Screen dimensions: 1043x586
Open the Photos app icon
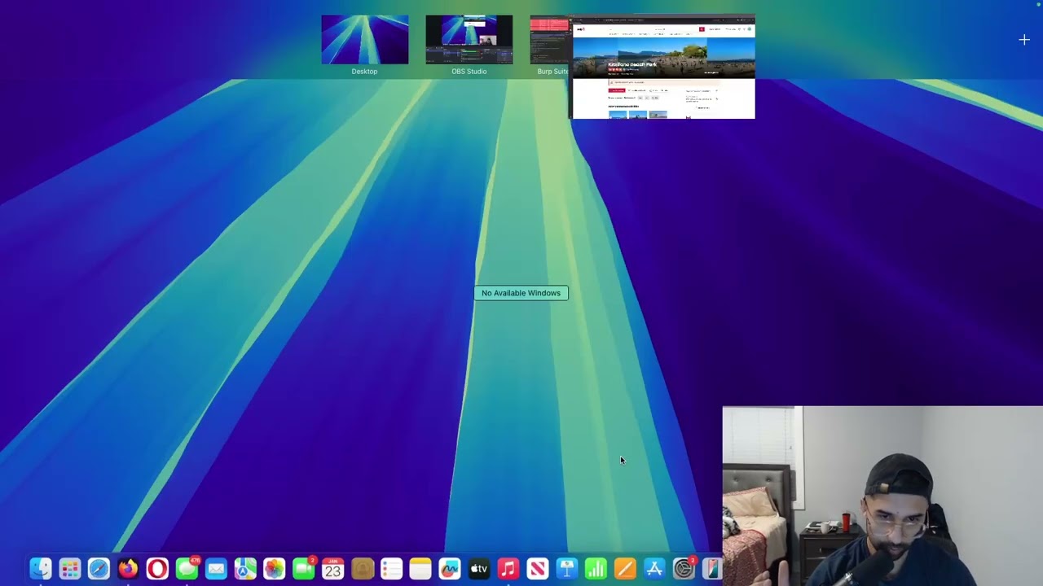point(275,569)
